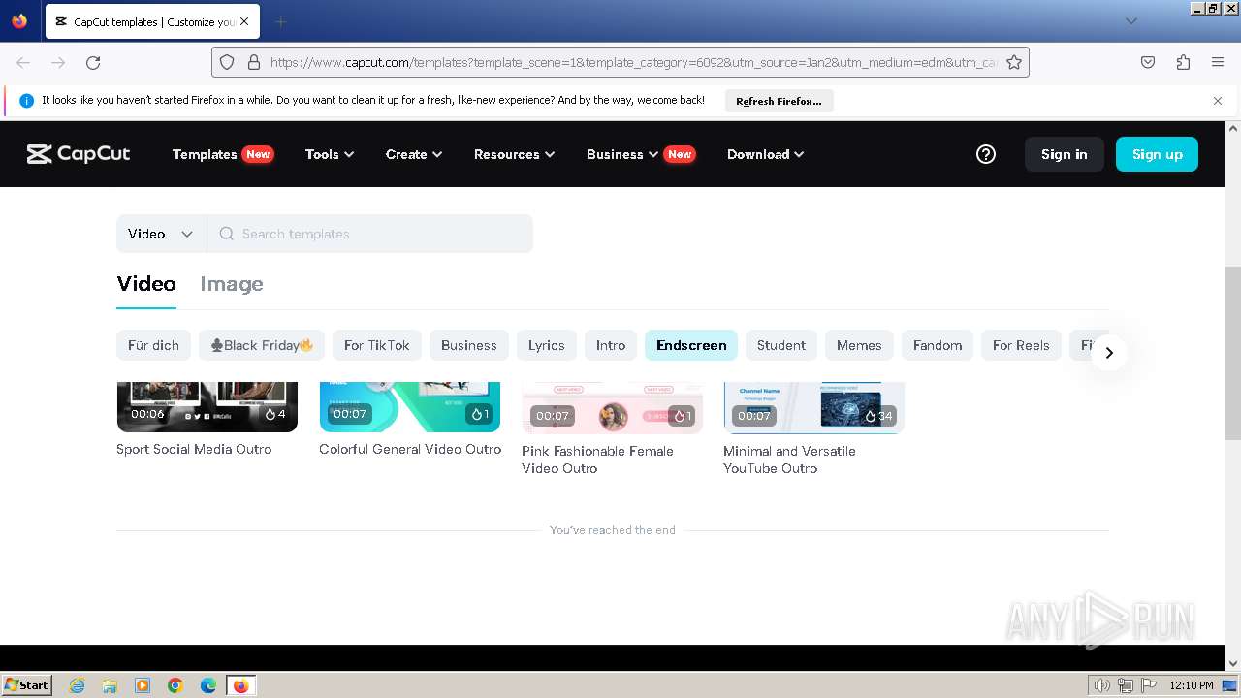Open the Firefox extensions icon

[1183, 62]
